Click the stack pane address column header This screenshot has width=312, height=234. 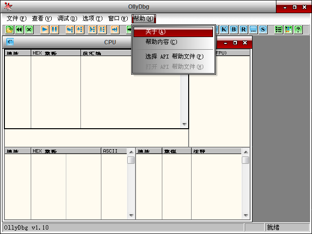[x=149, y=151]
